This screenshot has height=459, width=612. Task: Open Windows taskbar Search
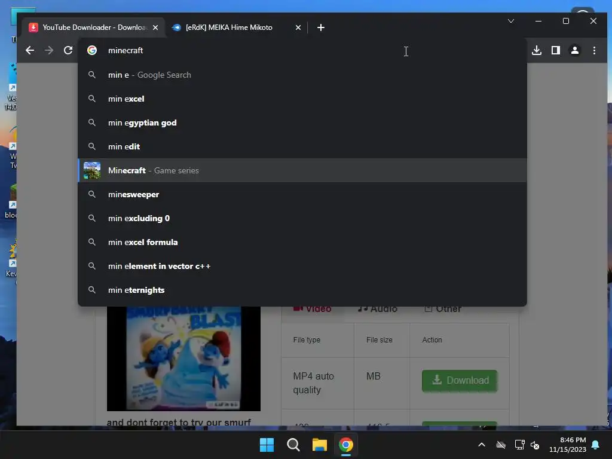(293, 445)
